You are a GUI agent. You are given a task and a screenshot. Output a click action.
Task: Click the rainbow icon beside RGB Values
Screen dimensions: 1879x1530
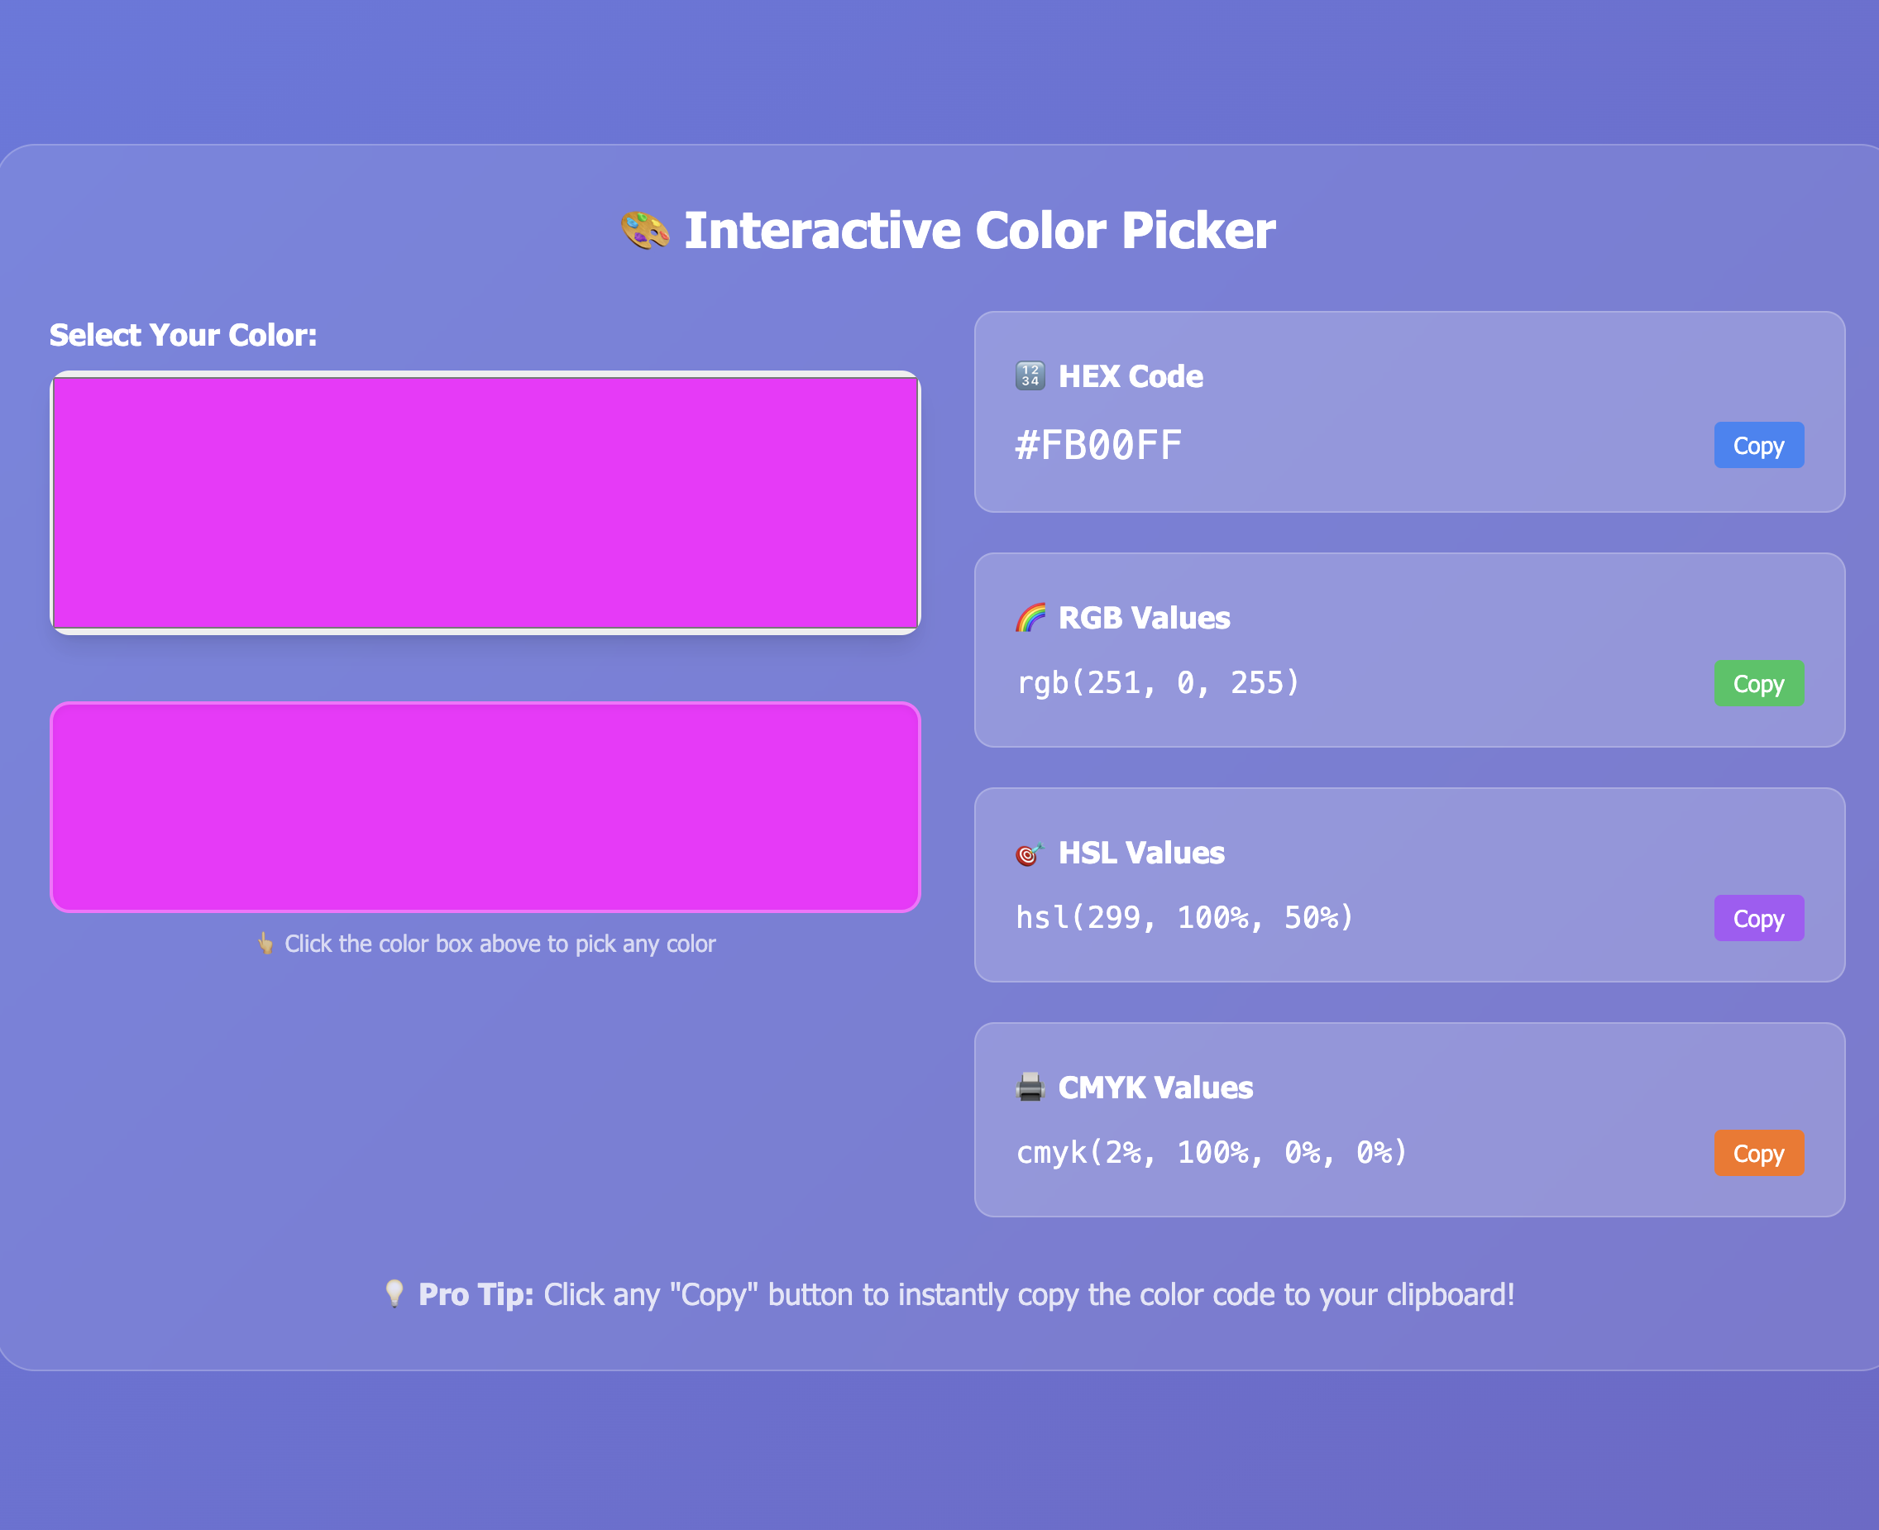tap(1030, 617)
